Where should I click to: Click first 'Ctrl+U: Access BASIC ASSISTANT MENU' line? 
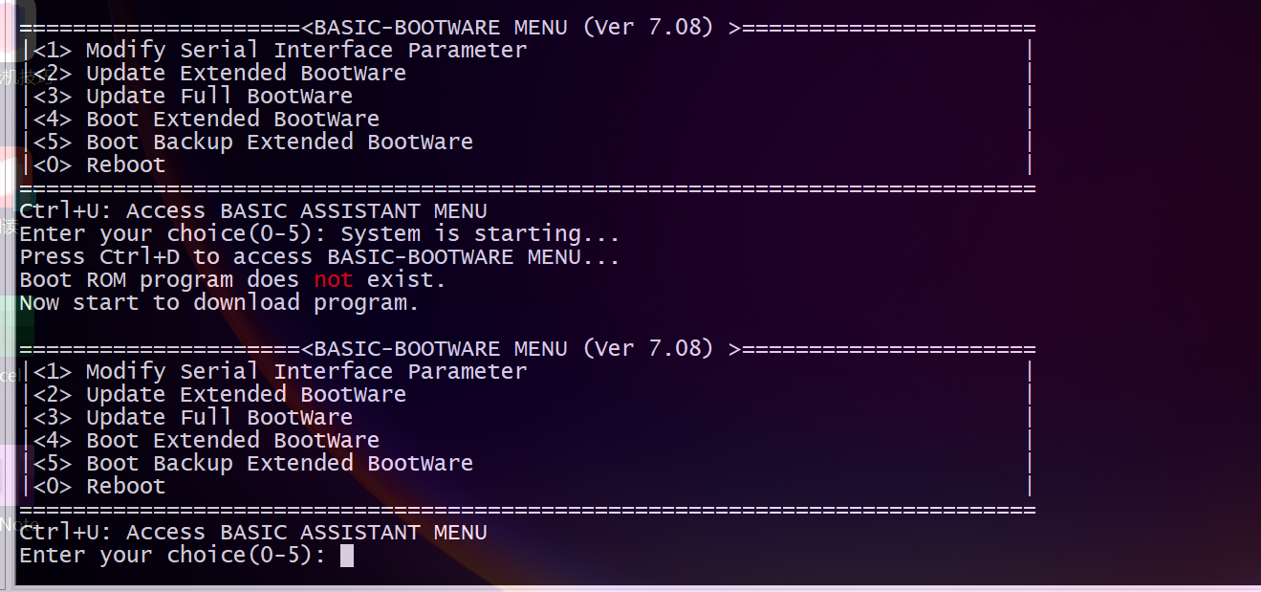pos(253,210)
